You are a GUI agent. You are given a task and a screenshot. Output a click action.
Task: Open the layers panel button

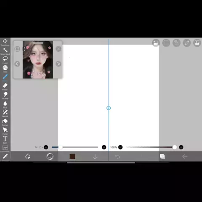point(162,157)
